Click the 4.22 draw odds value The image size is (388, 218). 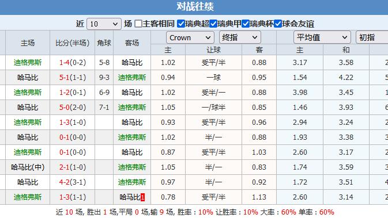click(346, 78)
